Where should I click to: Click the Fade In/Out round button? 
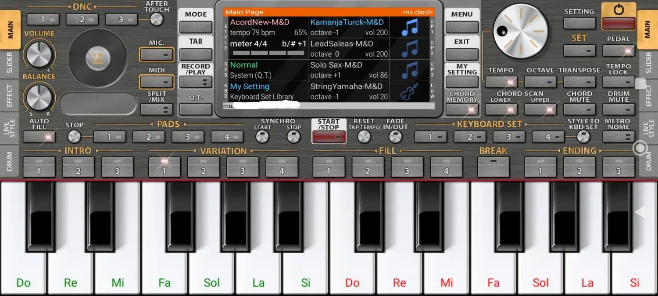(395, 137)
